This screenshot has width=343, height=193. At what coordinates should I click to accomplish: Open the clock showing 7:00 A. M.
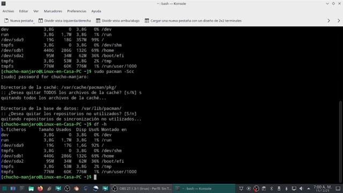pos(323,188)
